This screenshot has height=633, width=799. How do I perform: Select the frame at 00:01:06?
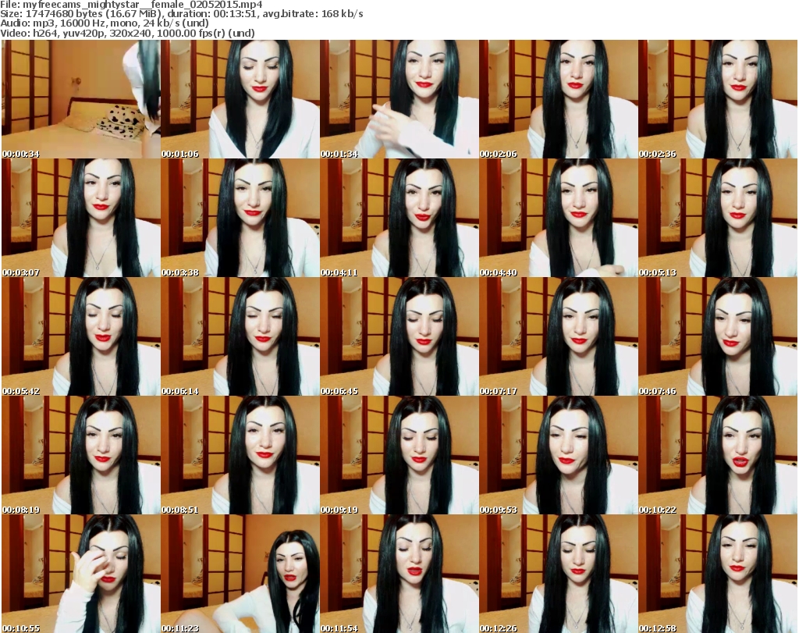click(x=240, y=99)
